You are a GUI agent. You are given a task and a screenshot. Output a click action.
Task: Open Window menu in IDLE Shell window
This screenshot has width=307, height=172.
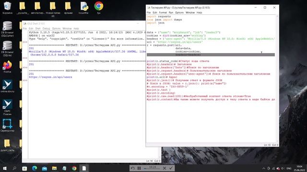coord(67,29)
